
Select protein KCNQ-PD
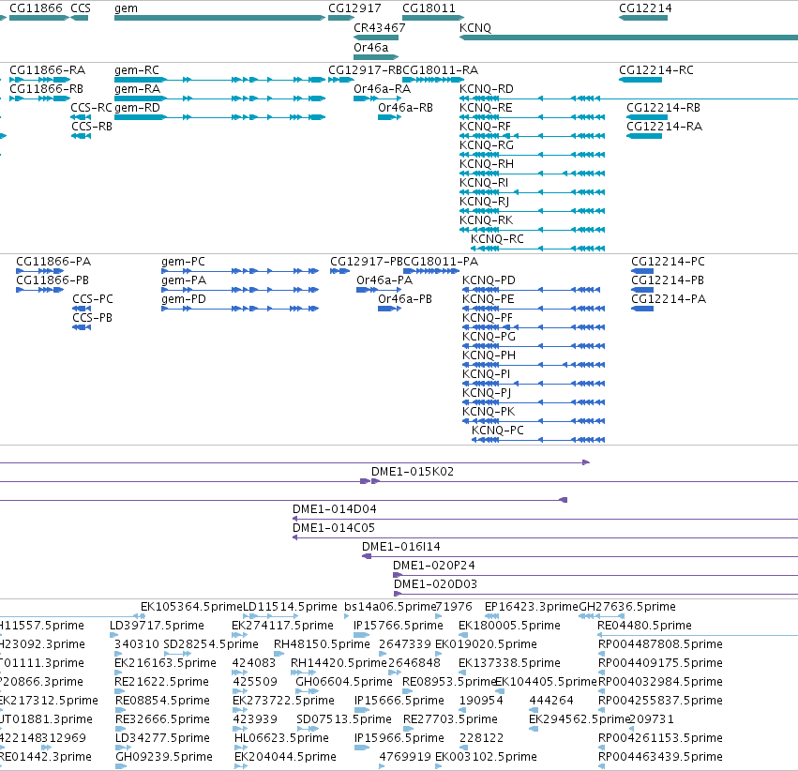pos(531,290)
